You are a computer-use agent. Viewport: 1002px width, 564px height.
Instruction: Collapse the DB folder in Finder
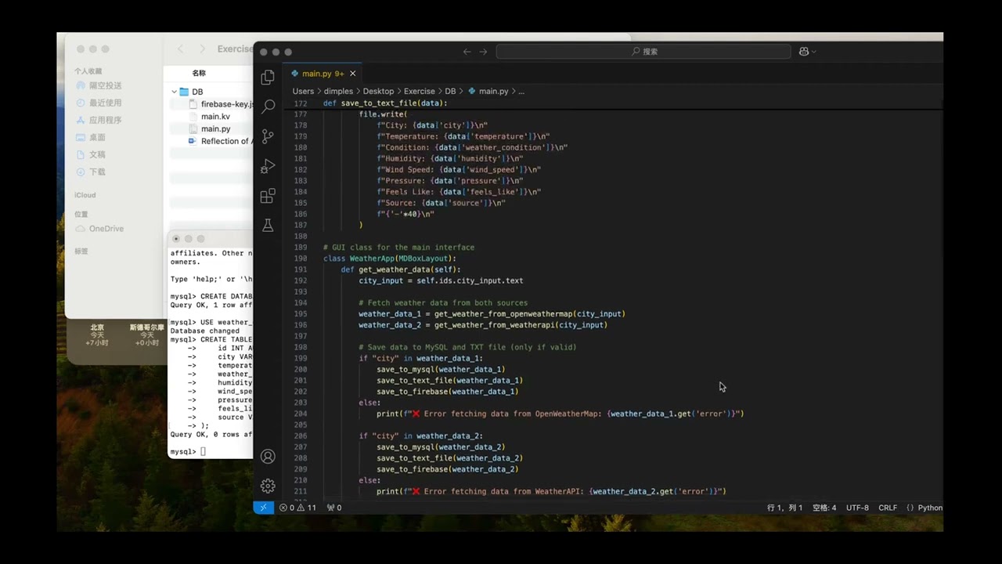175,92
